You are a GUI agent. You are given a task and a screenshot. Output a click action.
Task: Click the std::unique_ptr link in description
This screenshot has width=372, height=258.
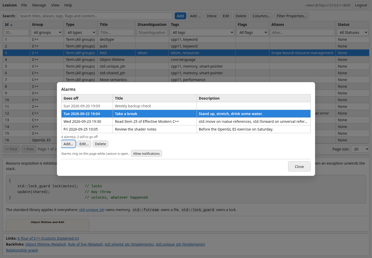[x=92, y=210]
